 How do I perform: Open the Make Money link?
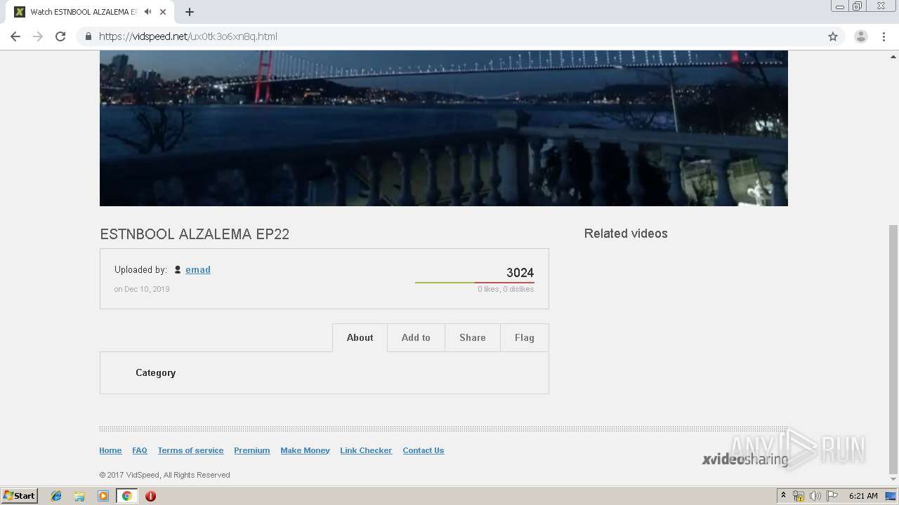tap(305, 450)
